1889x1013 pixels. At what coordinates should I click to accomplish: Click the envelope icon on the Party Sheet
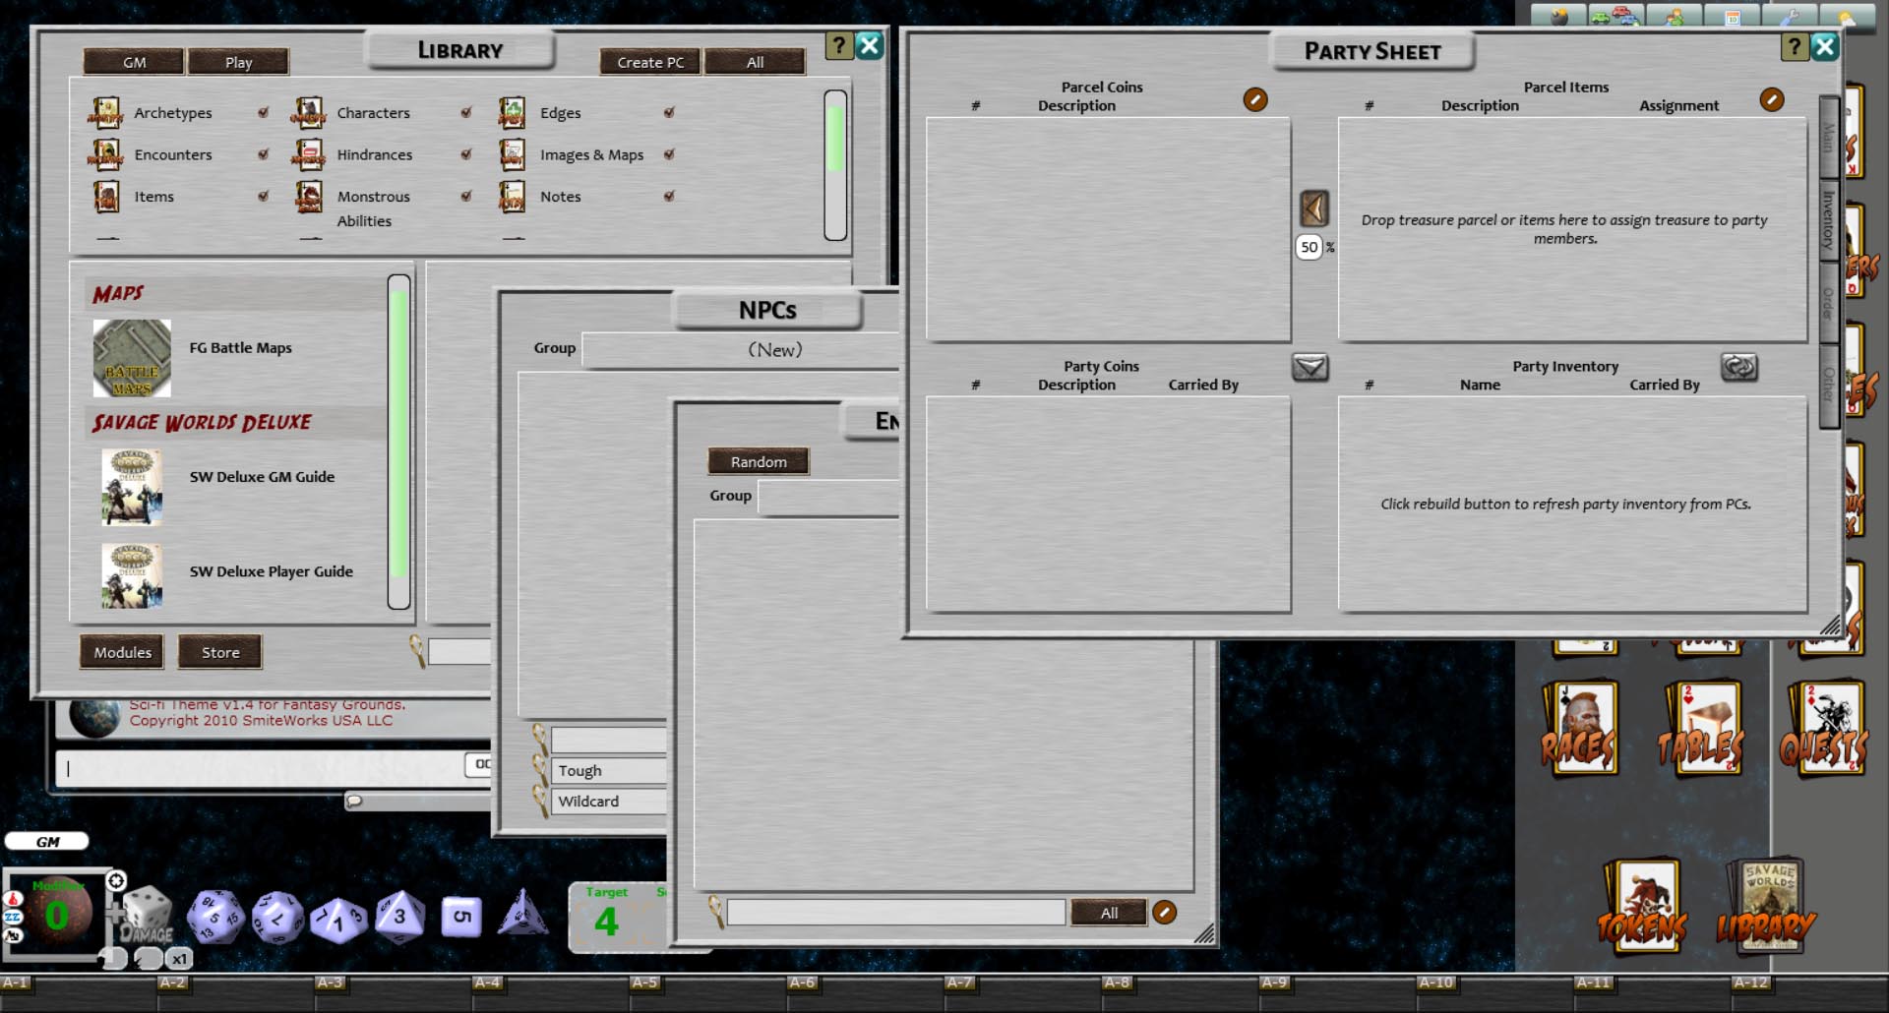pyautogui.click(x=1311, y=367)
